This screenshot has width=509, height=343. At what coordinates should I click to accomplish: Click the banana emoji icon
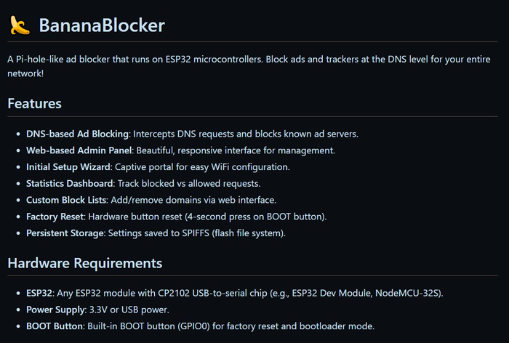pyautogui.click(x=19, y=26)
